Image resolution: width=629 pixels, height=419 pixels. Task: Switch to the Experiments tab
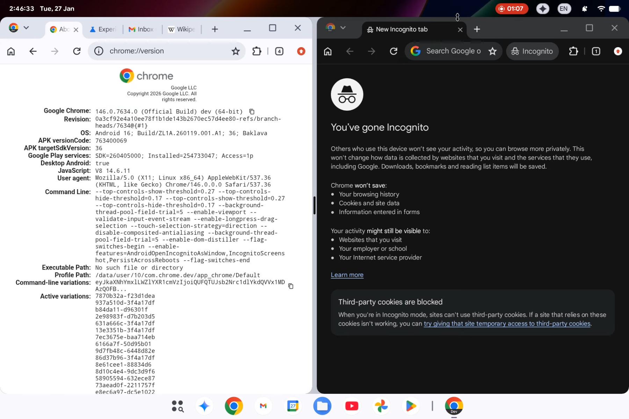pyautogui.click(x=103, y=29)
